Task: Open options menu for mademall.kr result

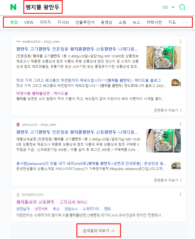Action: click(x=180, y=41)
